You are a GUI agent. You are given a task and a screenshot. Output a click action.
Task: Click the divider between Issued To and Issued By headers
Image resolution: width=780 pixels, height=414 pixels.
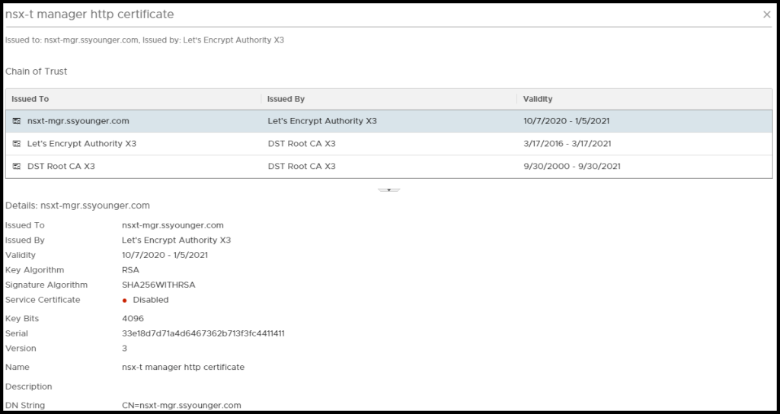[261, 99]
